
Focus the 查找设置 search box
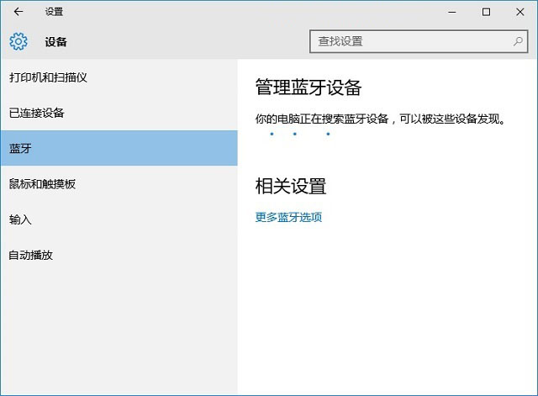point(419,41)
